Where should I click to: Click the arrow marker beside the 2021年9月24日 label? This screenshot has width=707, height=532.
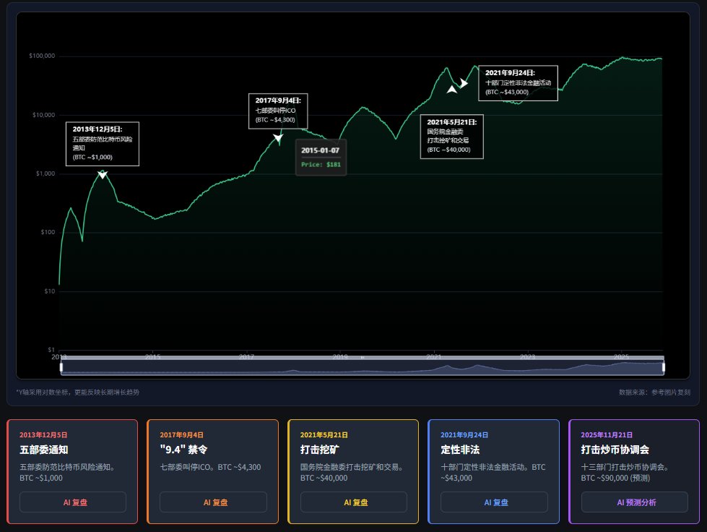point(464,82)
